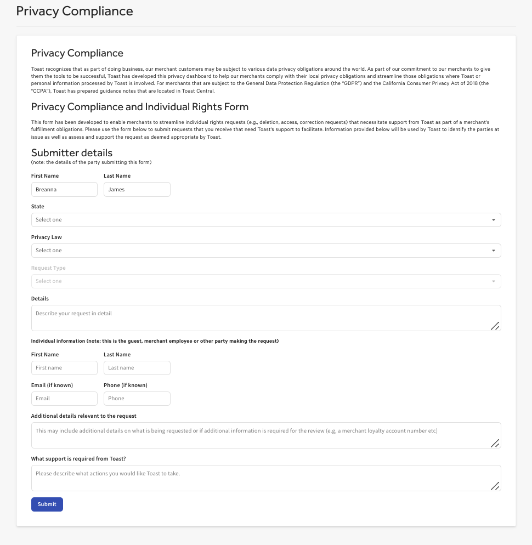The height and width of the screenshot is (545, 532).
Task: Click the individual's Last name field
Action: pos(137,367)
